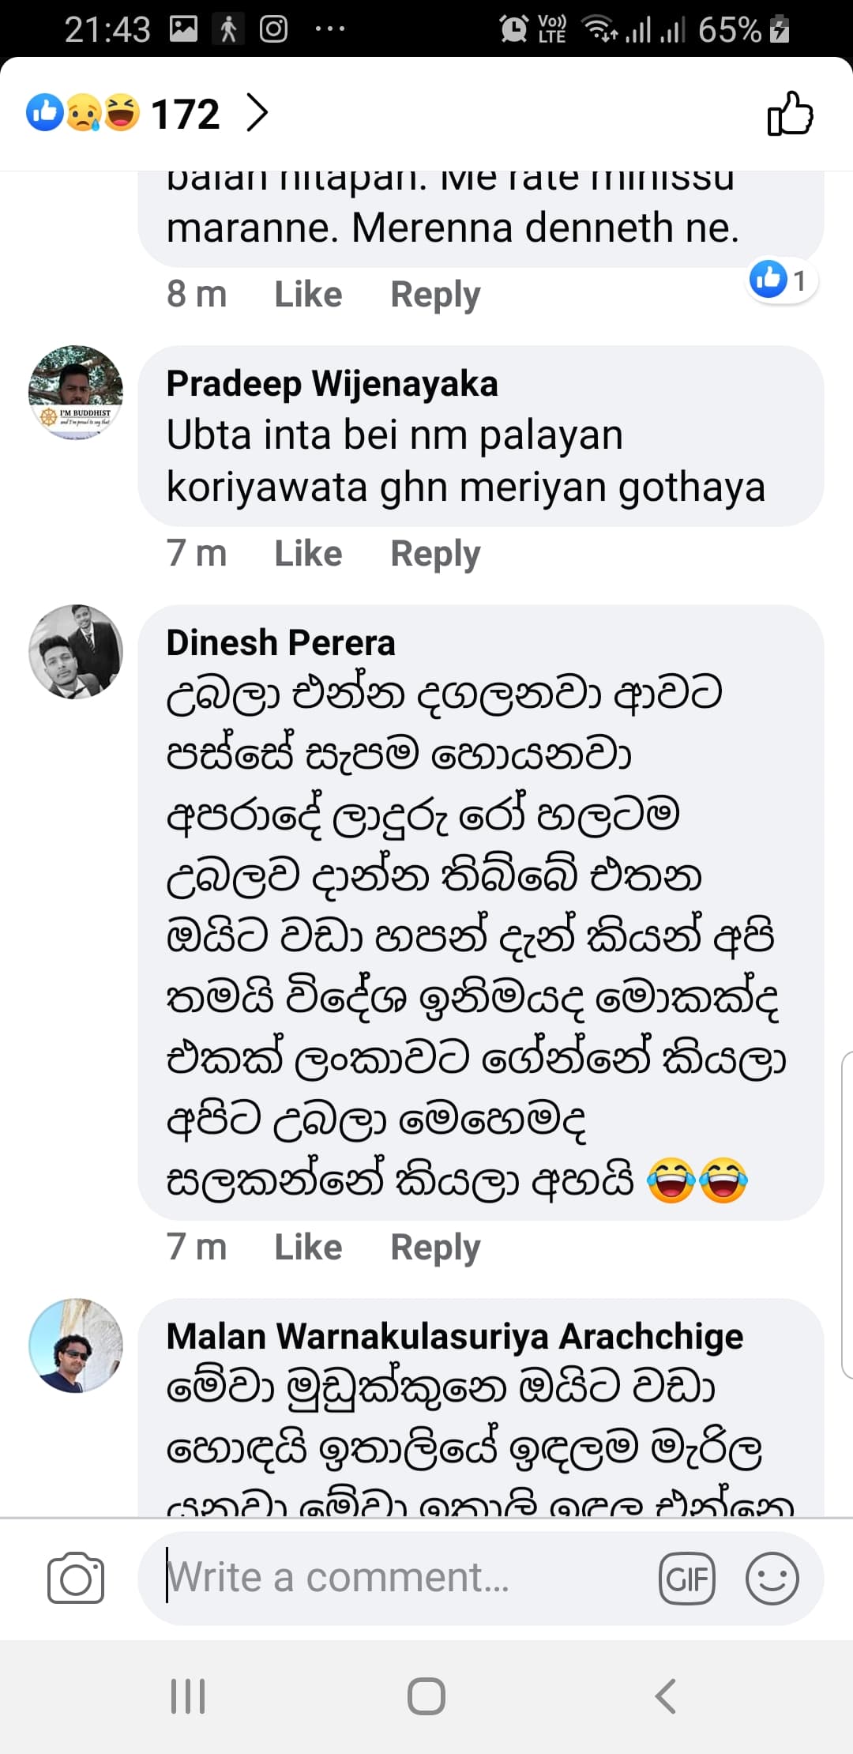The image size is (853, 1754).
Task: Tap the Android back navigation arrow
Action: pyautogui.click(x=666, y=1696)
